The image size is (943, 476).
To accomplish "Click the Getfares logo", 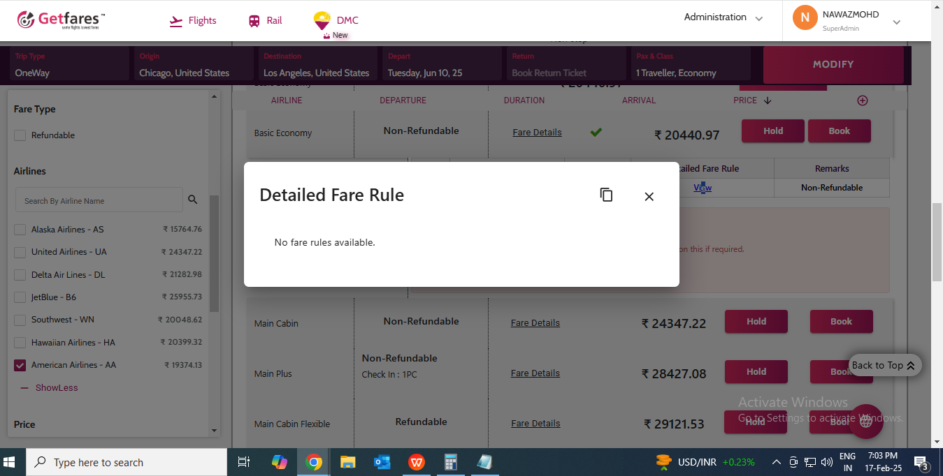I will click(x=62, y=20).
